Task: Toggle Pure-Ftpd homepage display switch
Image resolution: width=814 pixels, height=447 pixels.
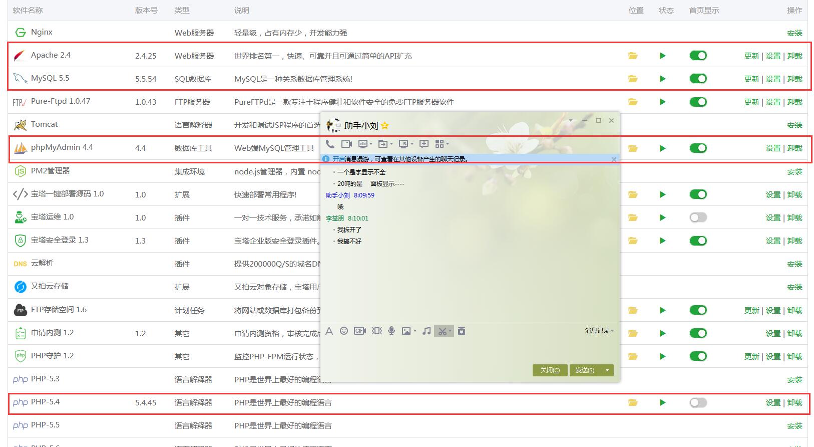Action: point(698,102)
